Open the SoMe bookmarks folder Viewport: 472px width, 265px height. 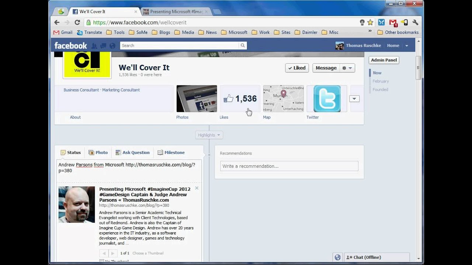[x=138, y=32]
